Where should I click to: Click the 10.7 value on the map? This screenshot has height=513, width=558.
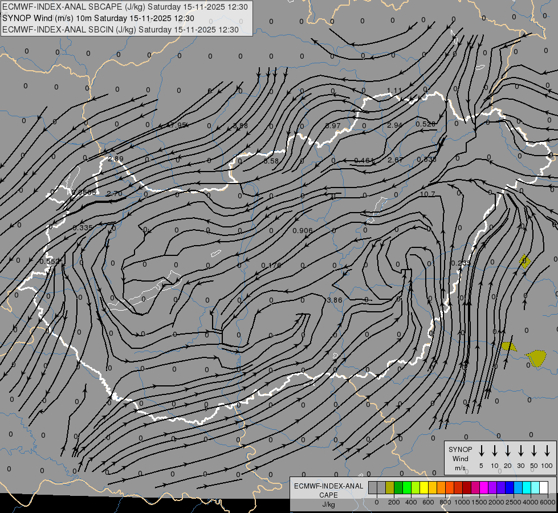tap(427, 194)
